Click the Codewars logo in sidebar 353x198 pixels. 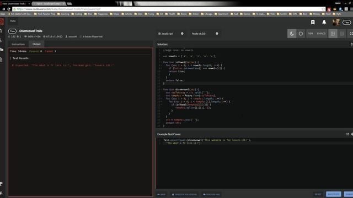tap(2, 22)
